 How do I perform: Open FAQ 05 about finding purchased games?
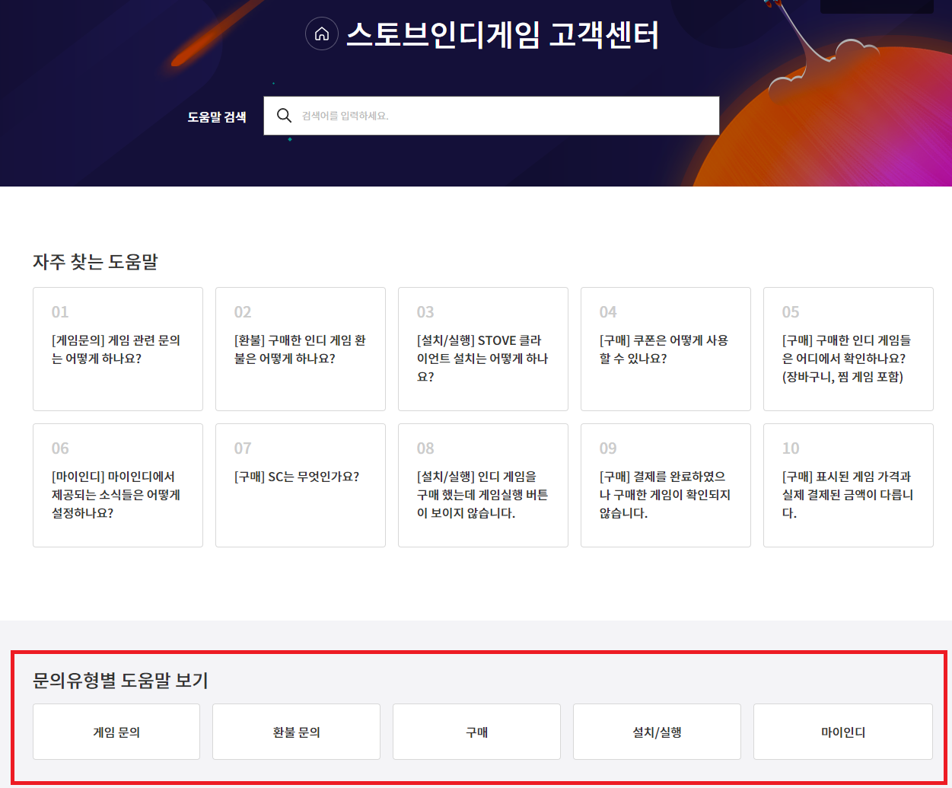point(849,349)
